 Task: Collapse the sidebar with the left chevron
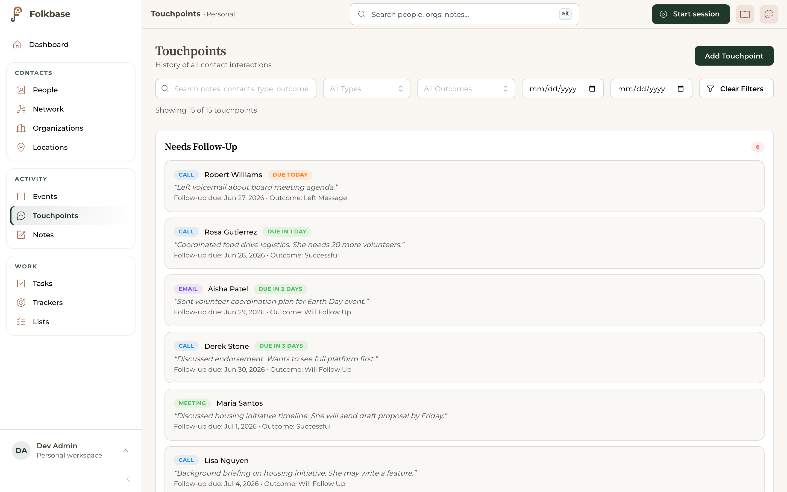point(128,479)
